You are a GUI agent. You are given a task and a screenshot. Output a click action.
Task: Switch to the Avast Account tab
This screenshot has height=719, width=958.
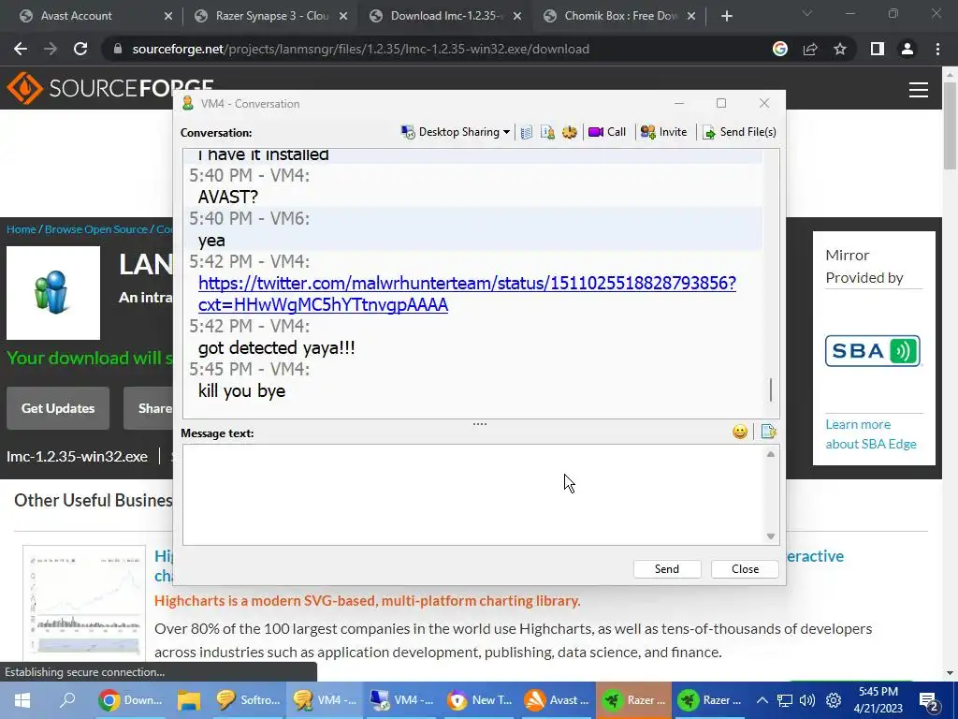77,16
